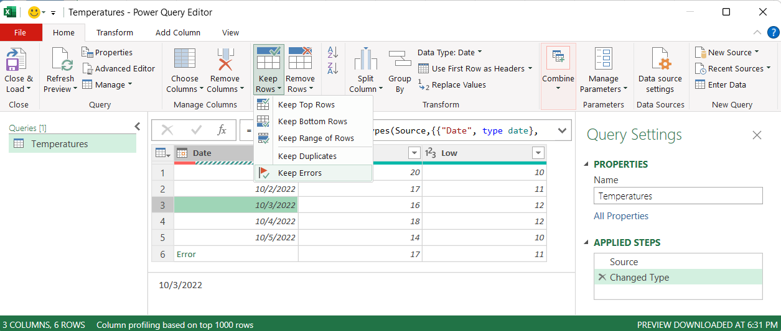Expand the formula bar

pos(563,130)
